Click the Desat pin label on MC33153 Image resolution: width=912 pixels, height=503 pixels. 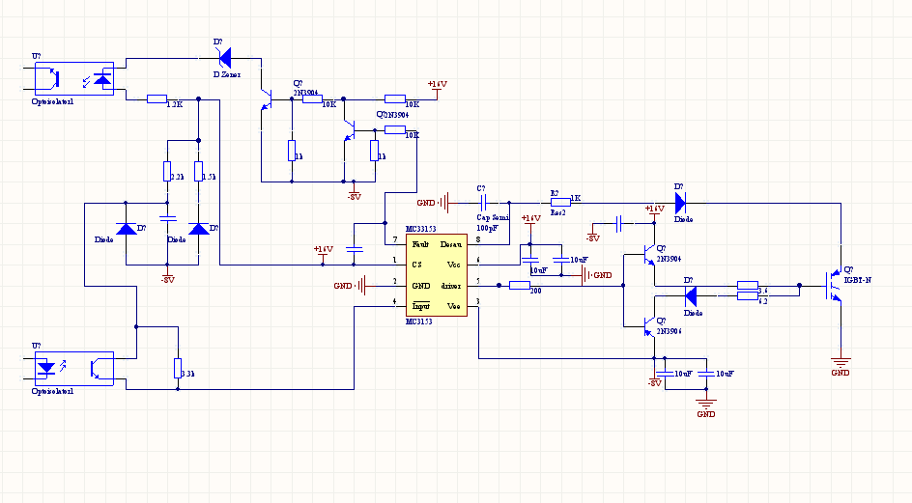click(452, 244)
